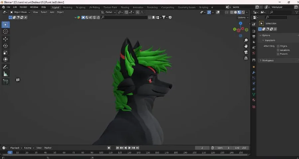This screenshot has width=299, height=159.
Task: Choose the Measure tool
Action: tap(6, 74)
